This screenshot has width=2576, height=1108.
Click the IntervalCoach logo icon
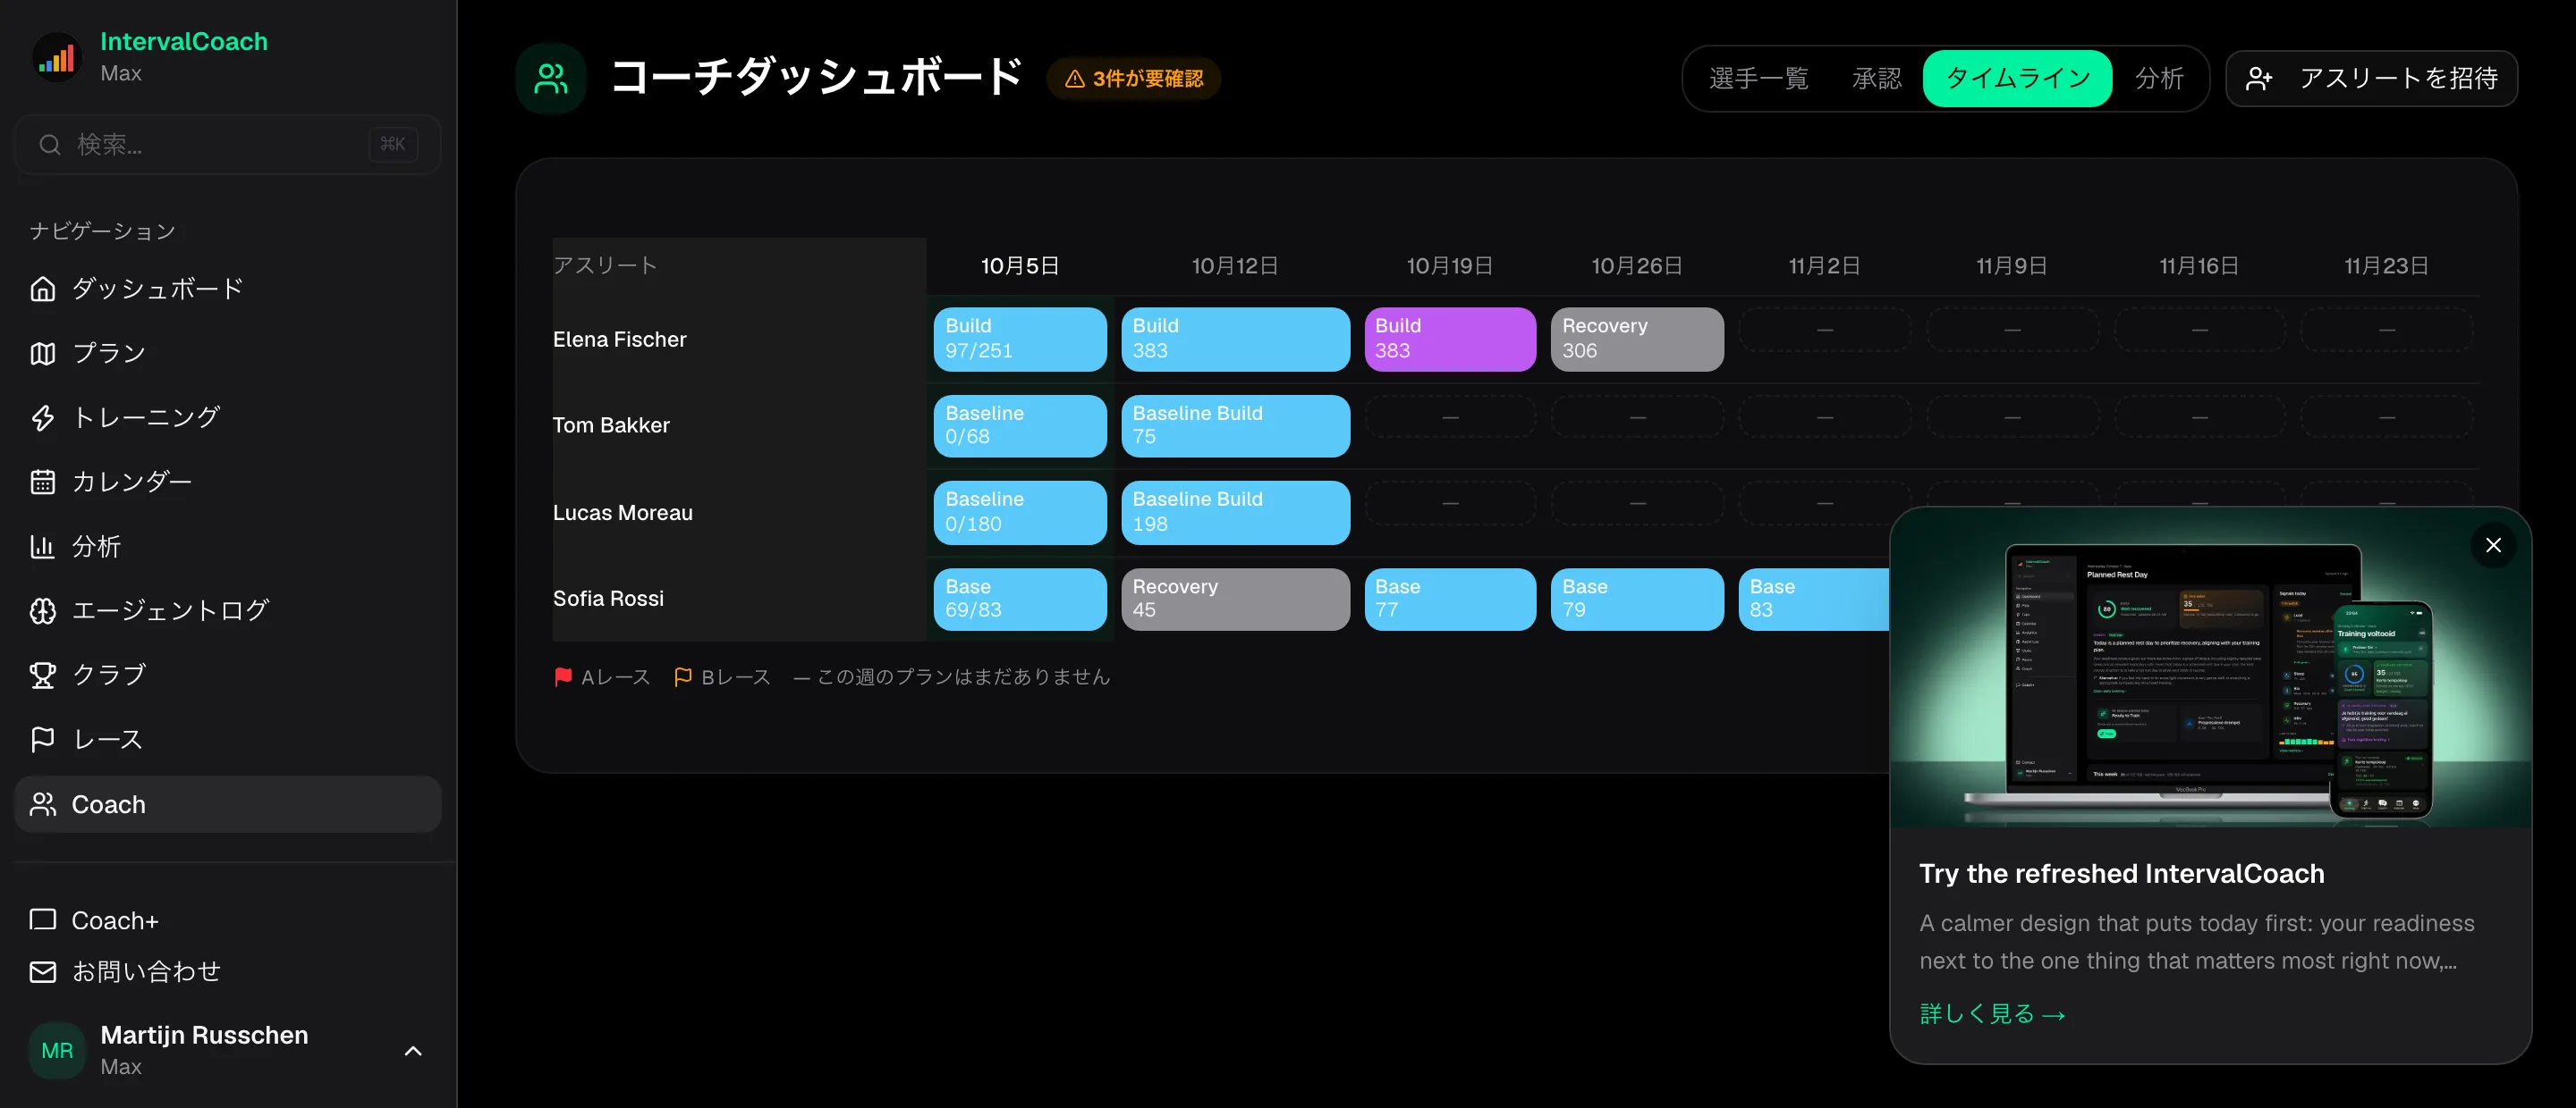coord(57,57)
